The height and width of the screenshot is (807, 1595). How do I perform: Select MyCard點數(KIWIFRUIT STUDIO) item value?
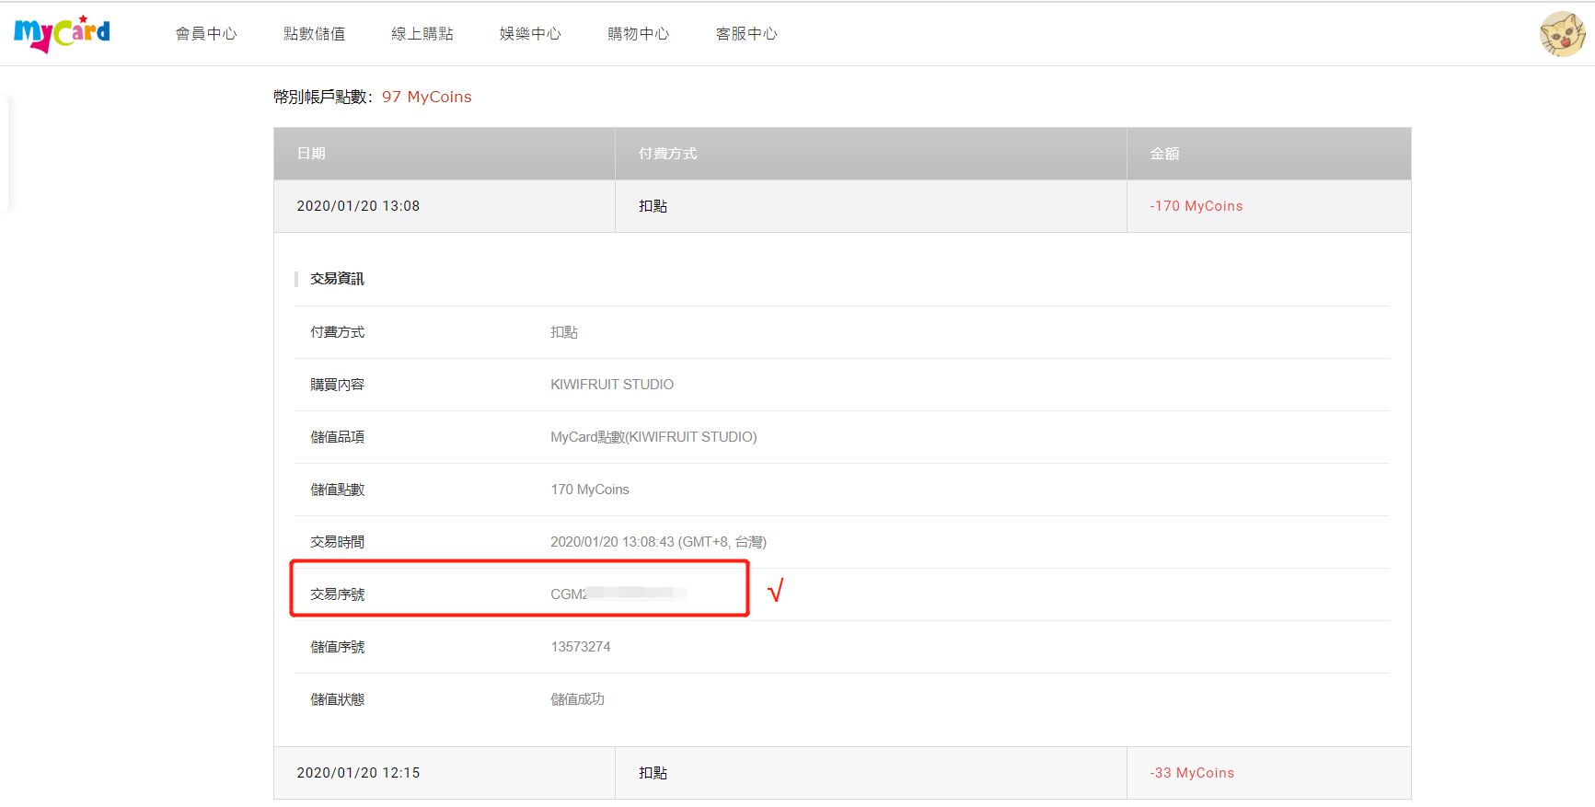[x=653, y=437]
